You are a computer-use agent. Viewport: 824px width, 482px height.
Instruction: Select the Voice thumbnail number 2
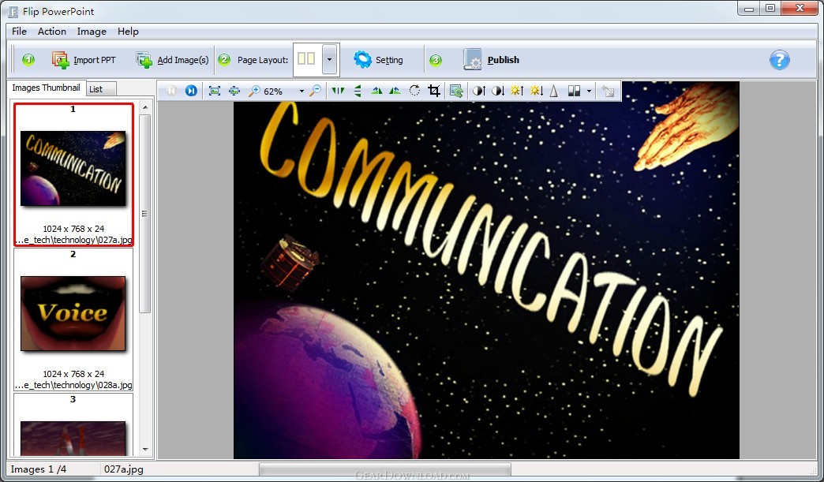click(73, 313)
